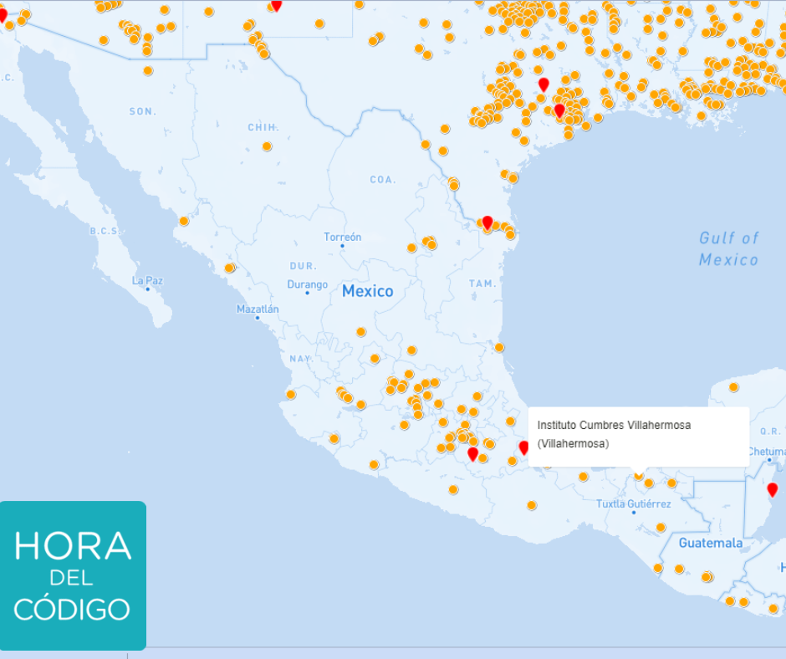Click the COA. state label

coord(383,180)
